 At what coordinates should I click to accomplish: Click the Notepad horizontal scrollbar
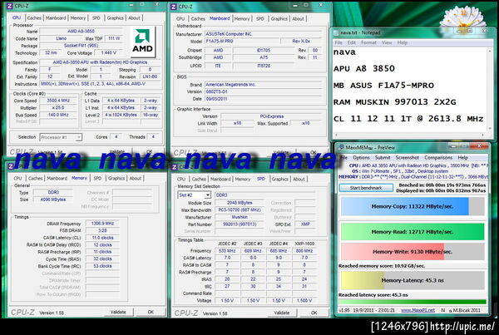409,135
